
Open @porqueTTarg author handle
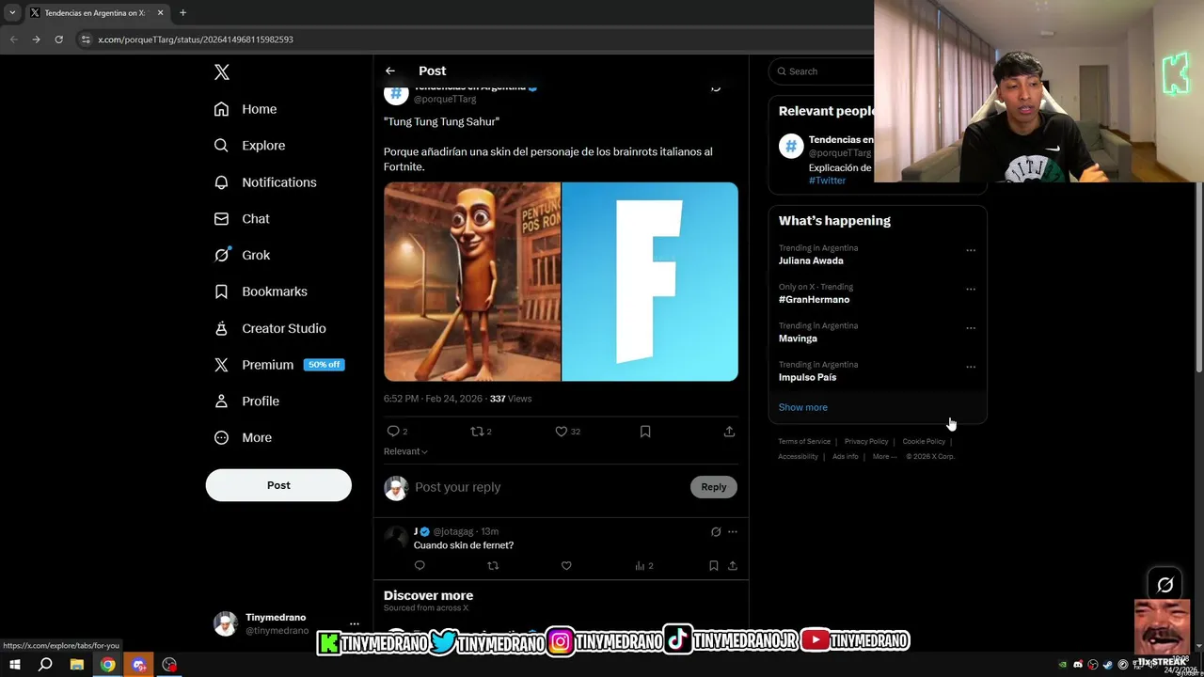coord(445,99)
